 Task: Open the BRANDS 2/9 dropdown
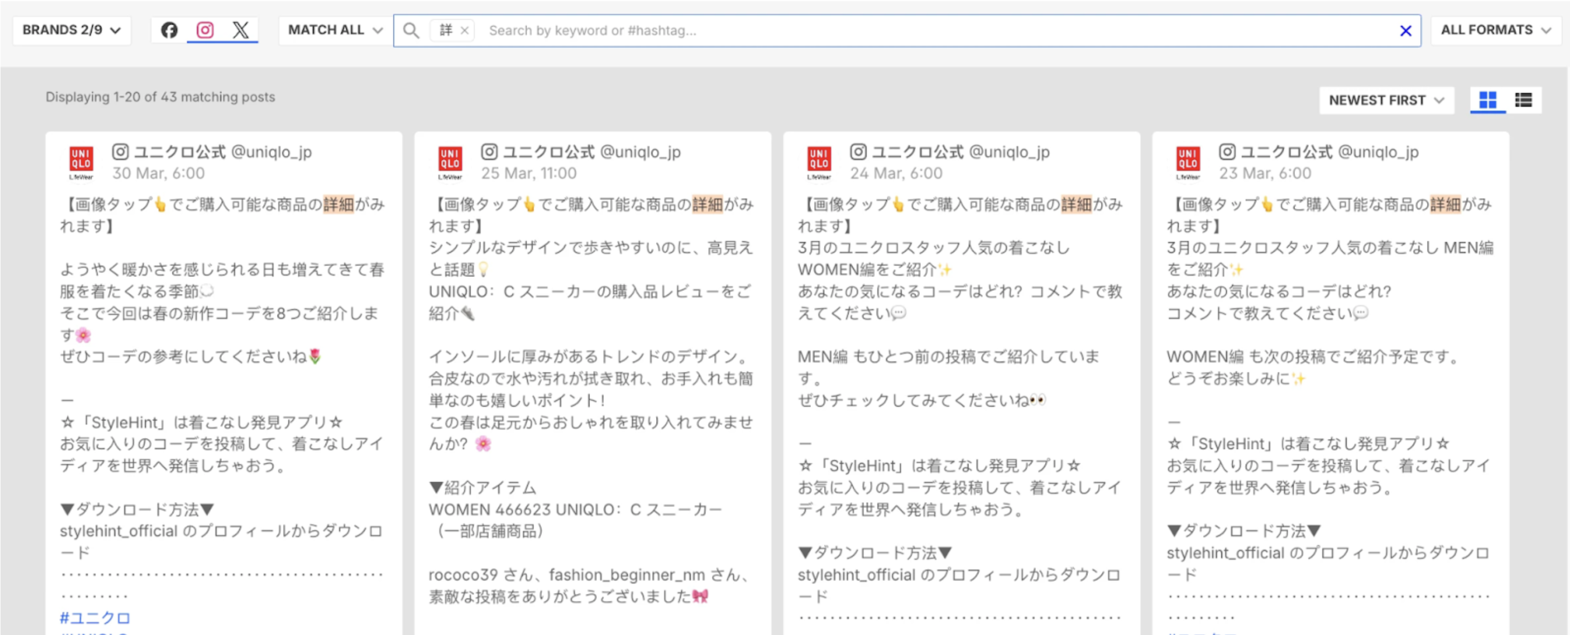click(72, 30)
